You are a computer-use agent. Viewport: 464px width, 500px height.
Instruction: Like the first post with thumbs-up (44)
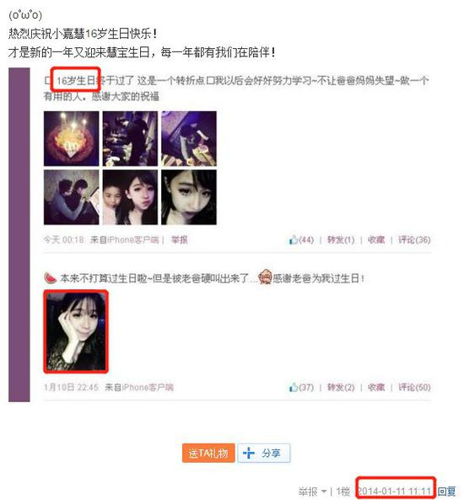coord(301,239)
